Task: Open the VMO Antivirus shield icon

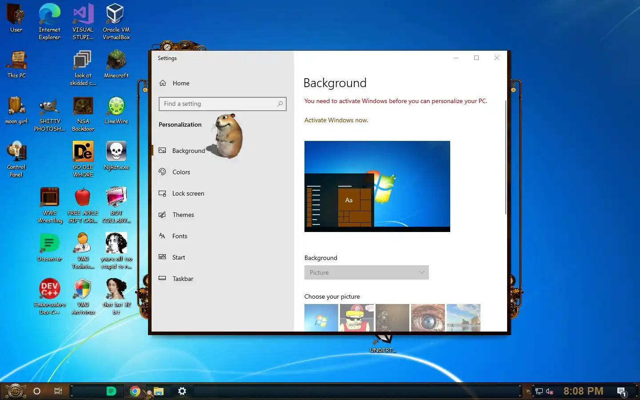Action: pos(83,297)
